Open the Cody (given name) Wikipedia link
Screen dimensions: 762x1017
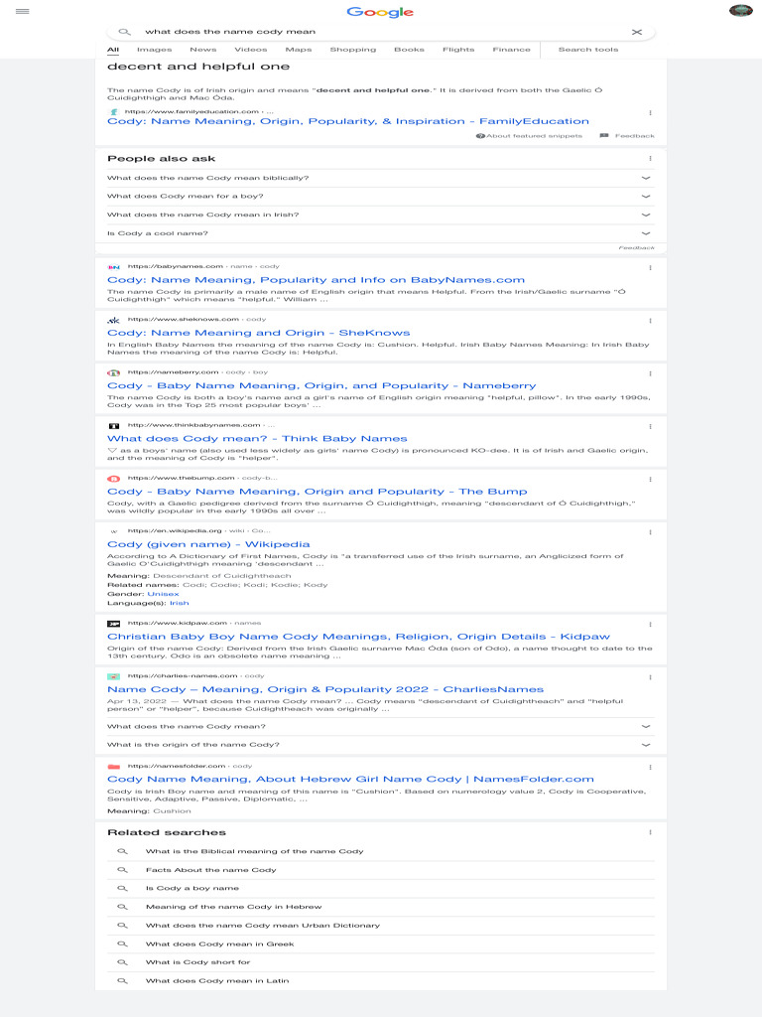click(208, 544)
